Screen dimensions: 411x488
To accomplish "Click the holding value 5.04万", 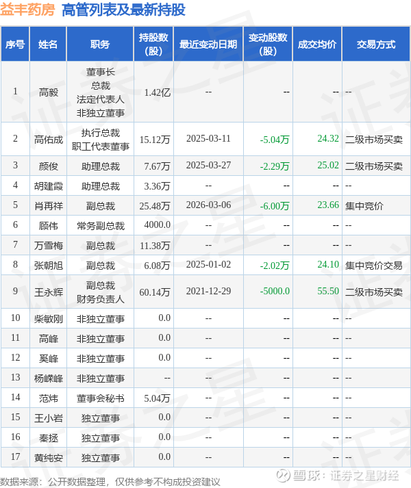I will click(x=157, y=398).
